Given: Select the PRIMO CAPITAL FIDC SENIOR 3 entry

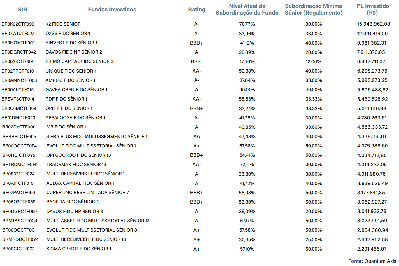Looking at the screenshot, I should click(79, 61).
